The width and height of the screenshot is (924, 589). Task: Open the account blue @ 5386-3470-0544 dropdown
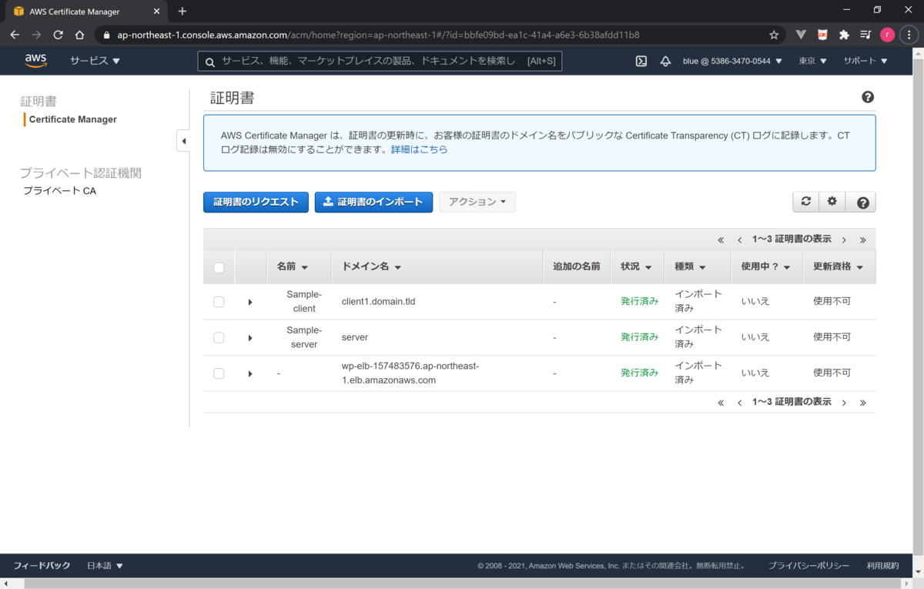coord(732,61)
